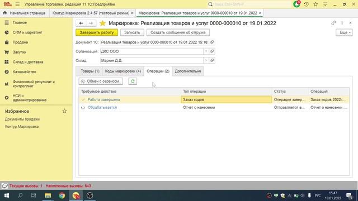Open the Продажи section
Screen dimensions: 358x201
(20, 42)
